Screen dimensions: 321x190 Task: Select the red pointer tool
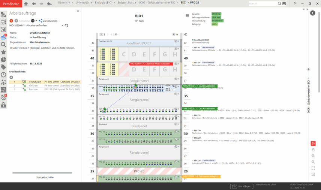click(x=313, y=144)
